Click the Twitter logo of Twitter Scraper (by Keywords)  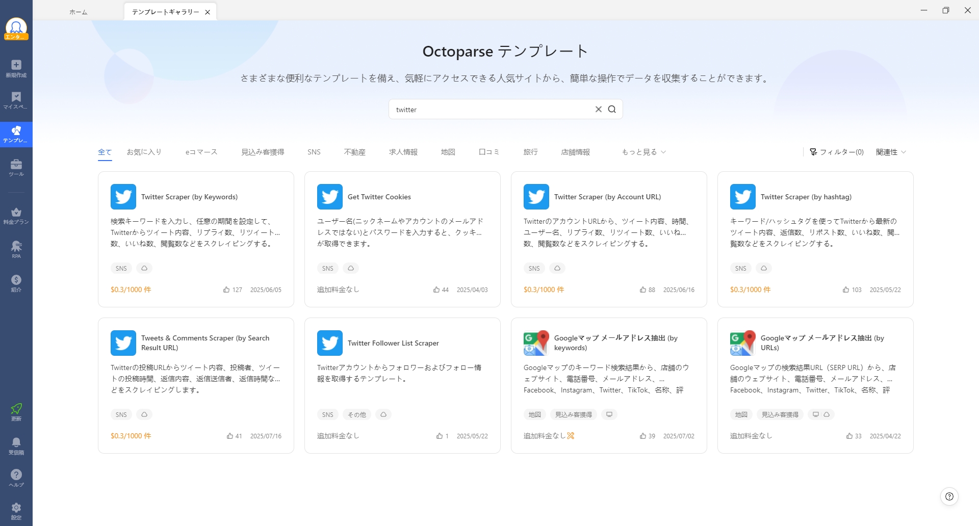[x=123, y=197]
